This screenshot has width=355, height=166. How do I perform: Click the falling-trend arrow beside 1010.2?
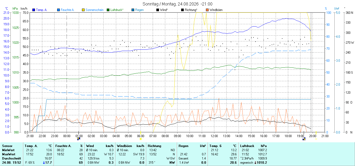255,163
